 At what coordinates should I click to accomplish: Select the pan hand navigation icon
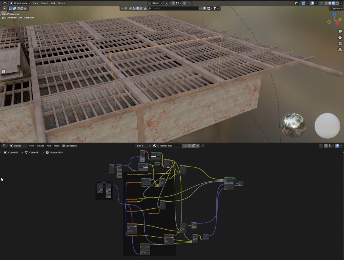[x=340, y=37]
